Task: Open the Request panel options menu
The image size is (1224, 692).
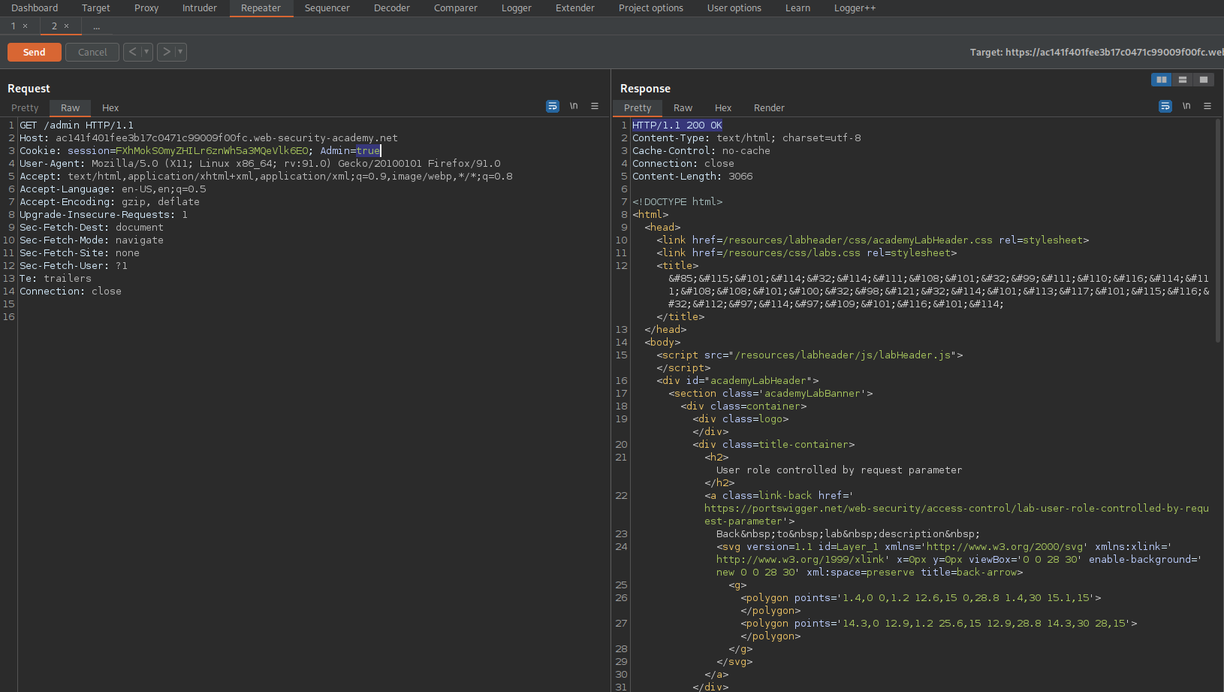Action: pos(595,107)
